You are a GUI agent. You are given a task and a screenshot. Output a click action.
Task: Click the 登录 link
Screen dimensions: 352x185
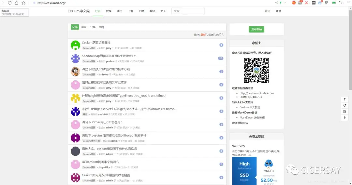pyautogui.click(x=278, y=11)
